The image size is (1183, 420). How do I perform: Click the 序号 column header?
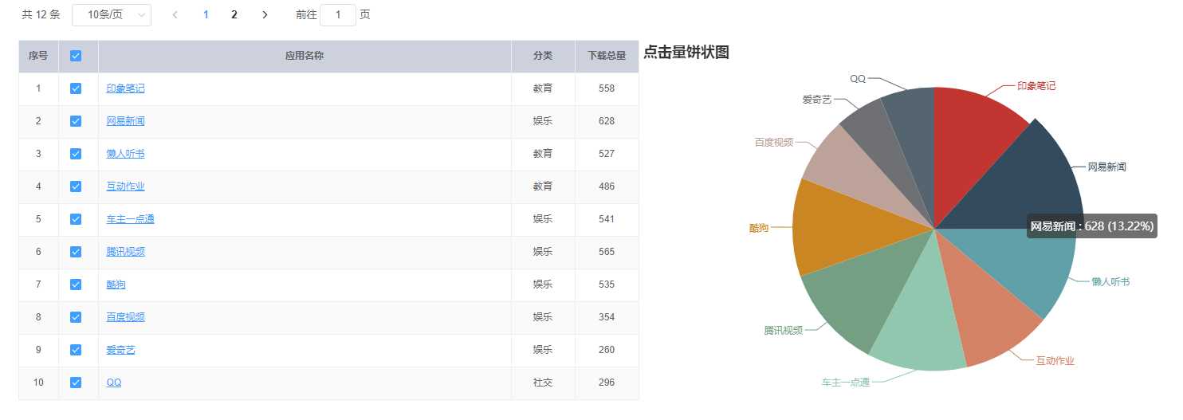tap(38, 56)
